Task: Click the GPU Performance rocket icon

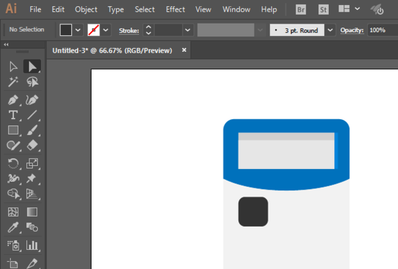Action: 377,10
